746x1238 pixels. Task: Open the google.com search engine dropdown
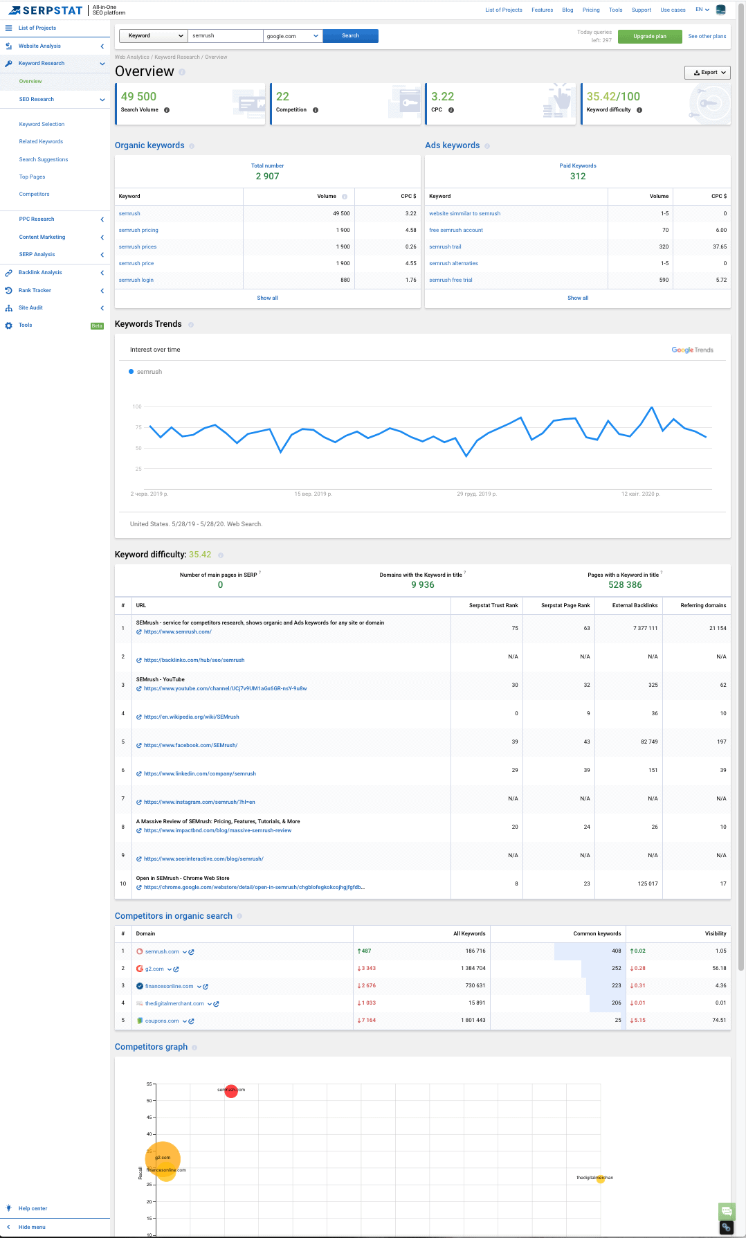(293, 36)
